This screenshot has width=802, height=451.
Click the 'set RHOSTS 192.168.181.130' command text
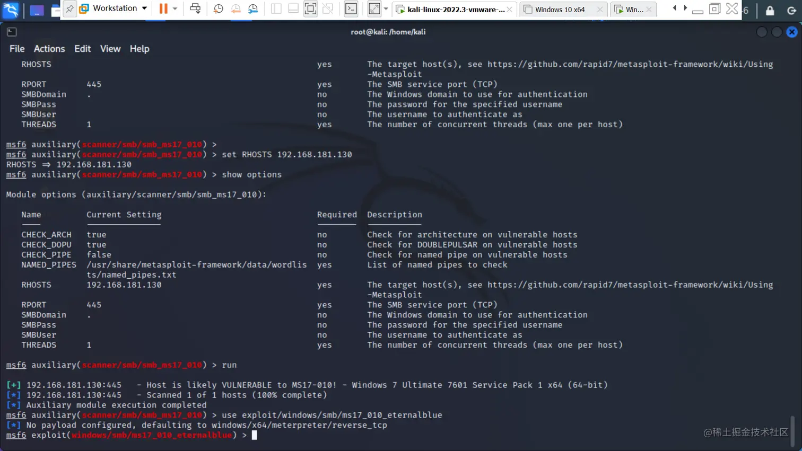(x=287, y=155)
